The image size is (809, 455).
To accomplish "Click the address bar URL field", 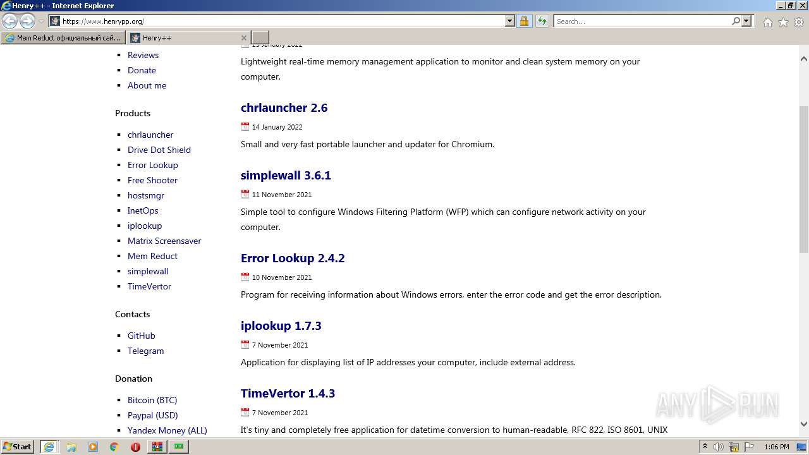I will 283,21.
